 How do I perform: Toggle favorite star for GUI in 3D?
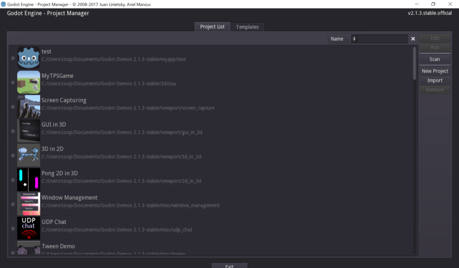pos(13,131)
